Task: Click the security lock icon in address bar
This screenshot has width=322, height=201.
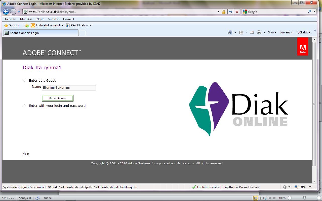Action: click(x=224, y=12)
